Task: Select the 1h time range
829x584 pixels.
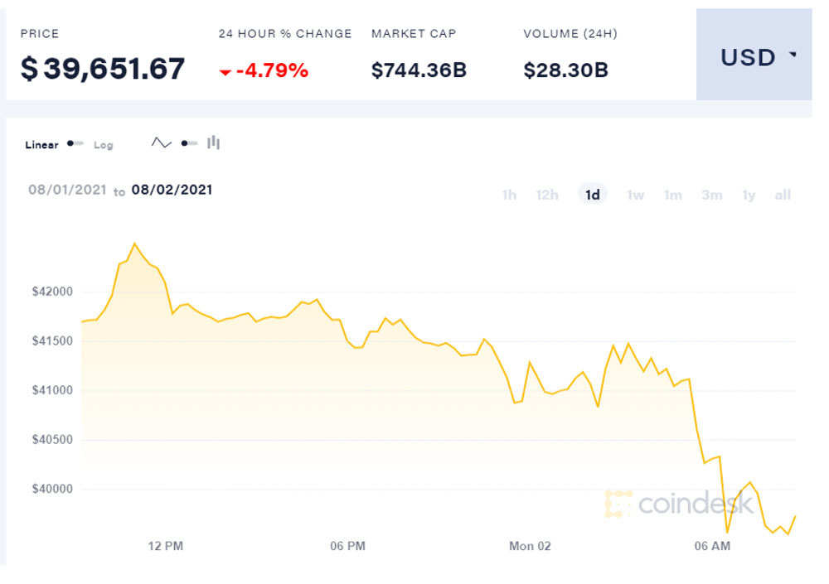Action: click(x=508, y=195)
